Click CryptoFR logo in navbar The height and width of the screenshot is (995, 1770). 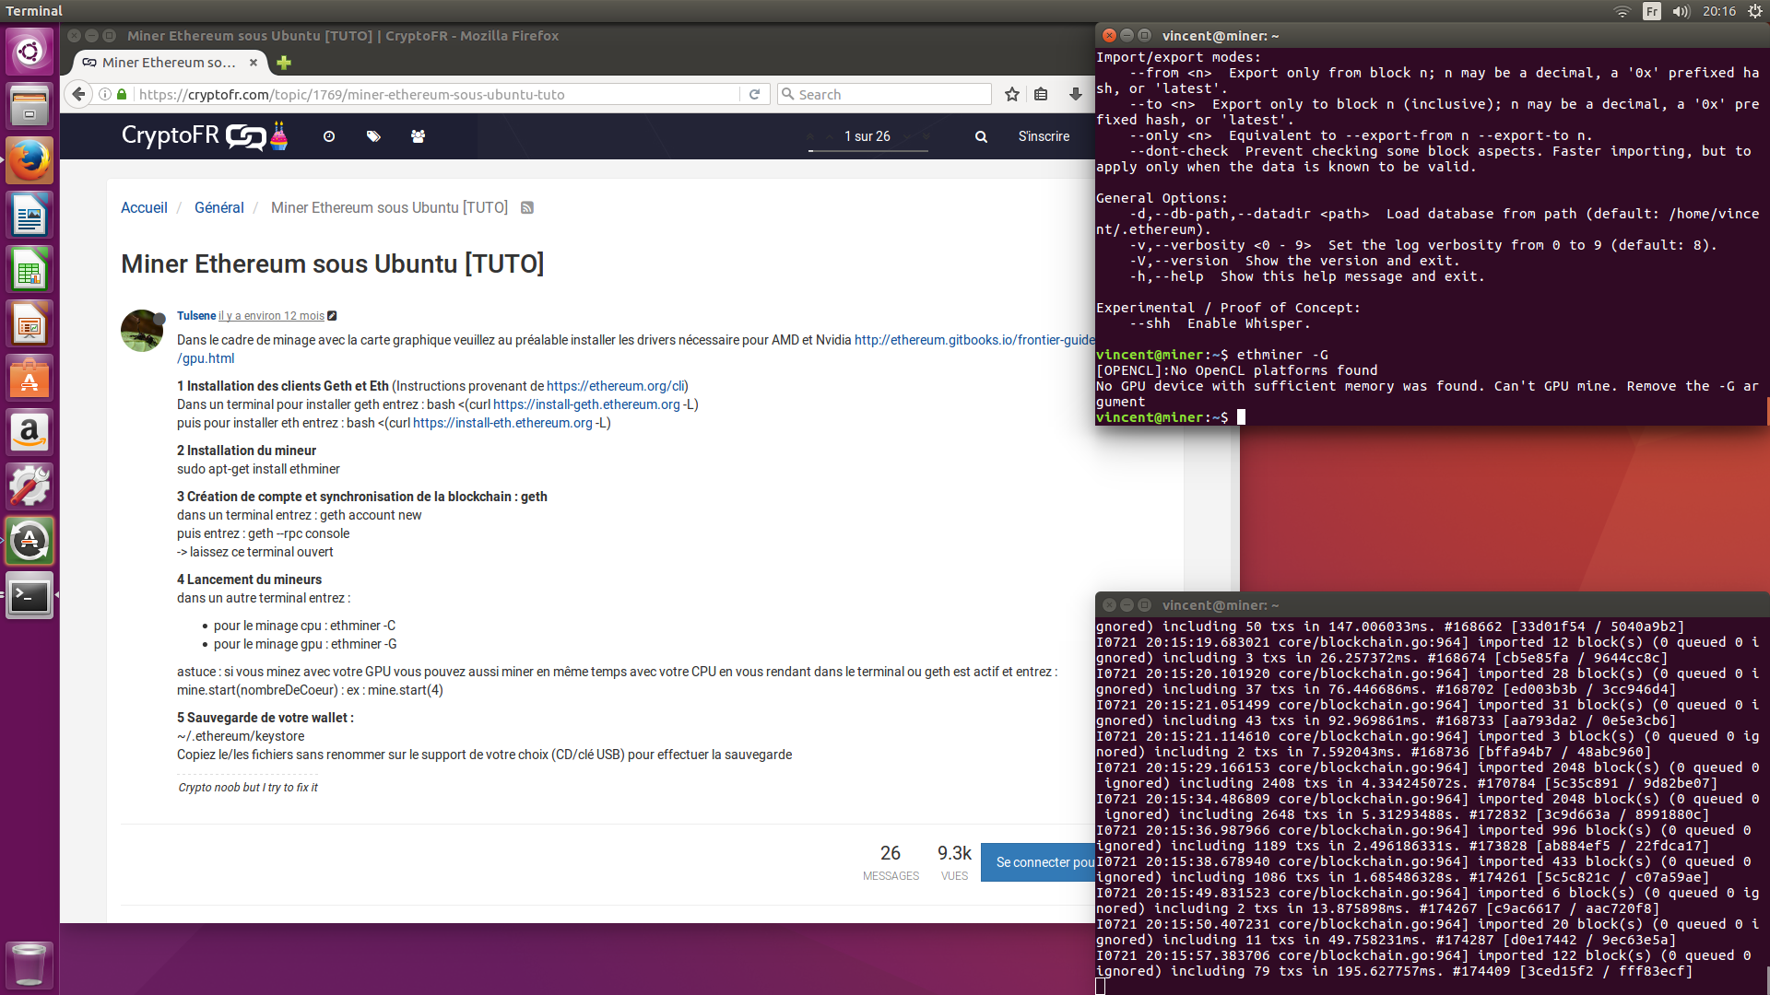click(205, 136)
